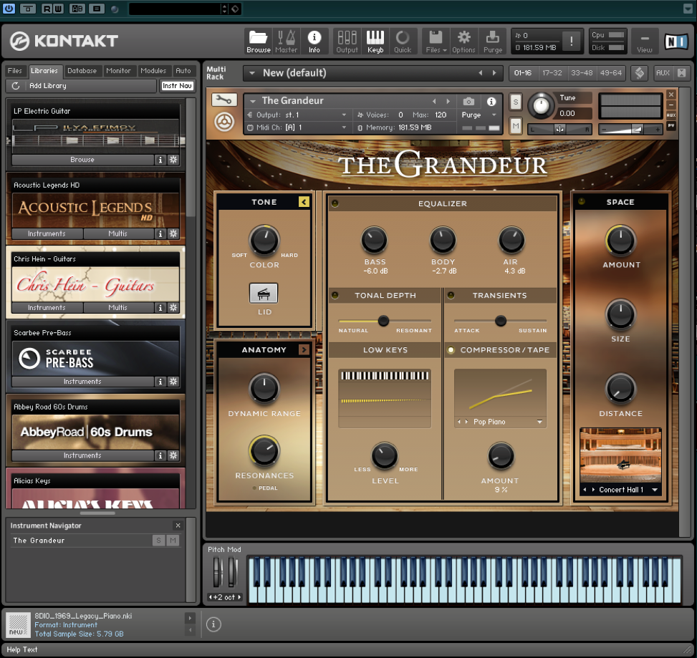The height and width of the screenshot is (658, 697).
Task: Mute The Grandeur instrument
Action: point(515,127)
